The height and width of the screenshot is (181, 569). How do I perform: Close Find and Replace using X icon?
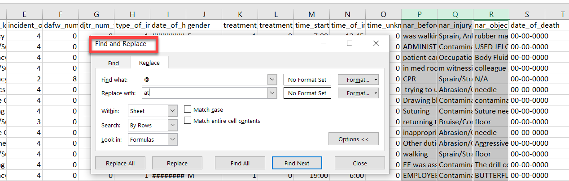point(376,43)
